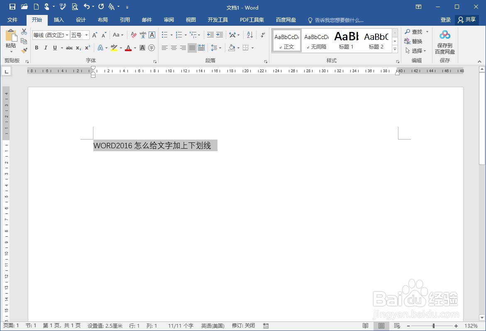Image resolution: width=486 pixels, height=331 pixels.
Task: Toggle underline on the selected text
Action: 54,48
